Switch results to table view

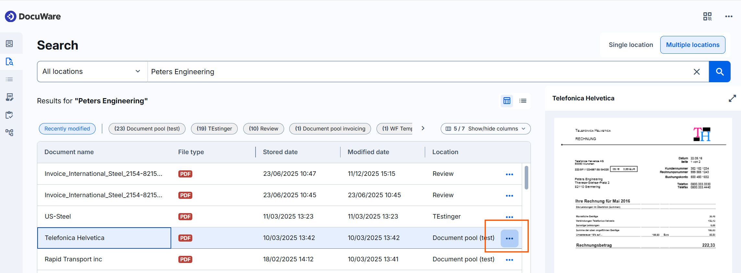pos(507,101)
